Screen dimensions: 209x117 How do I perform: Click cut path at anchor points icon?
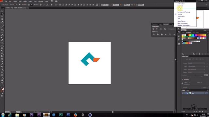coord(47,5)
